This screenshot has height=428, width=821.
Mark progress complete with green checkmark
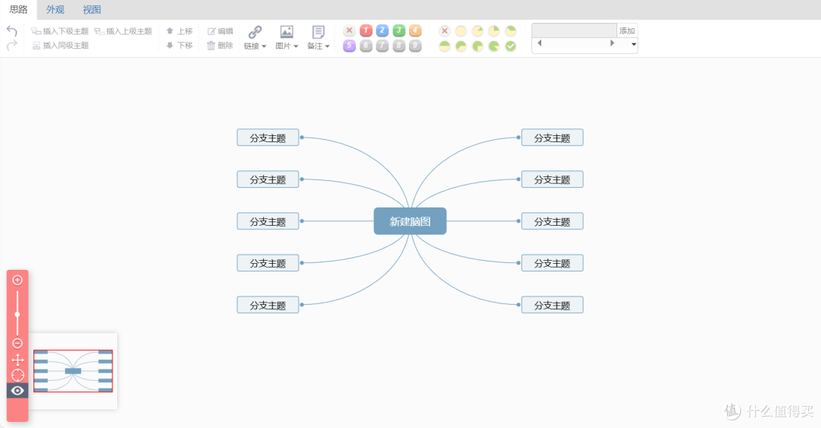coord(511,46)
